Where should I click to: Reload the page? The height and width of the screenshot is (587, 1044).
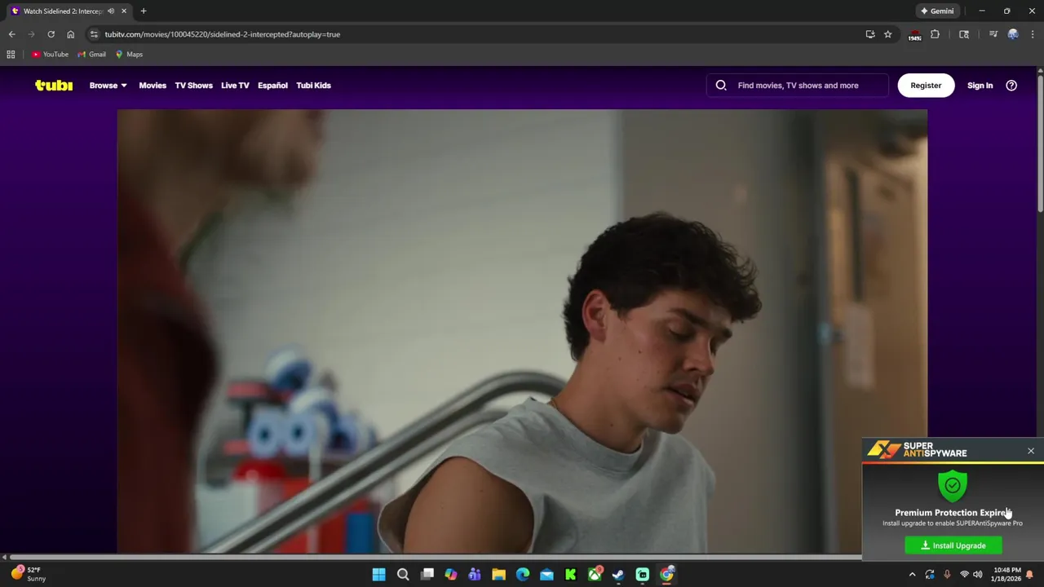point(51,34)
